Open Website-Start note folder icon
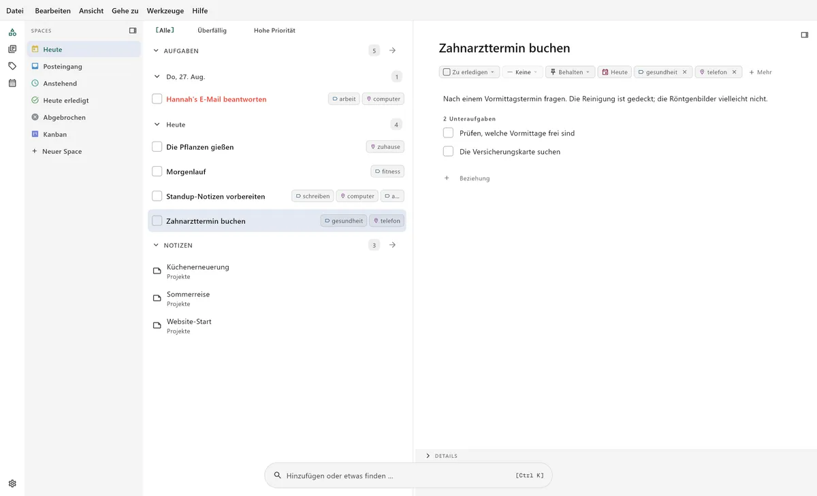 157,326
